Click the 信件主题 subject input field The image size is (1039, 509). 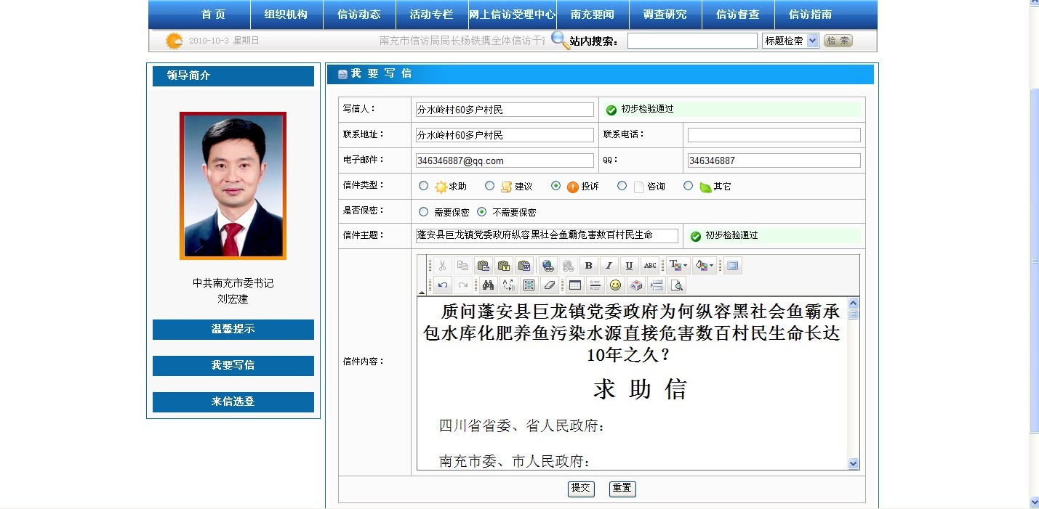pos(547,236)
